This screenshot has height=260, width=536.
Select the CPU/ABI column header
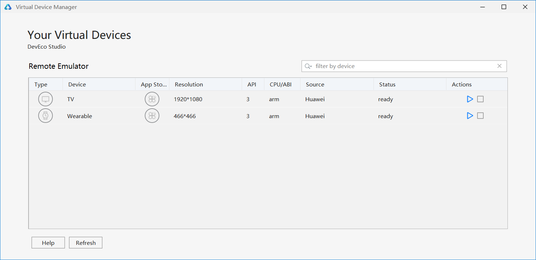point(281,84)
